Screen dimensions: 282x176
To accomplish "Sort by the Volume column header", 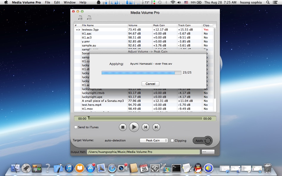I will tap(140, 25).
